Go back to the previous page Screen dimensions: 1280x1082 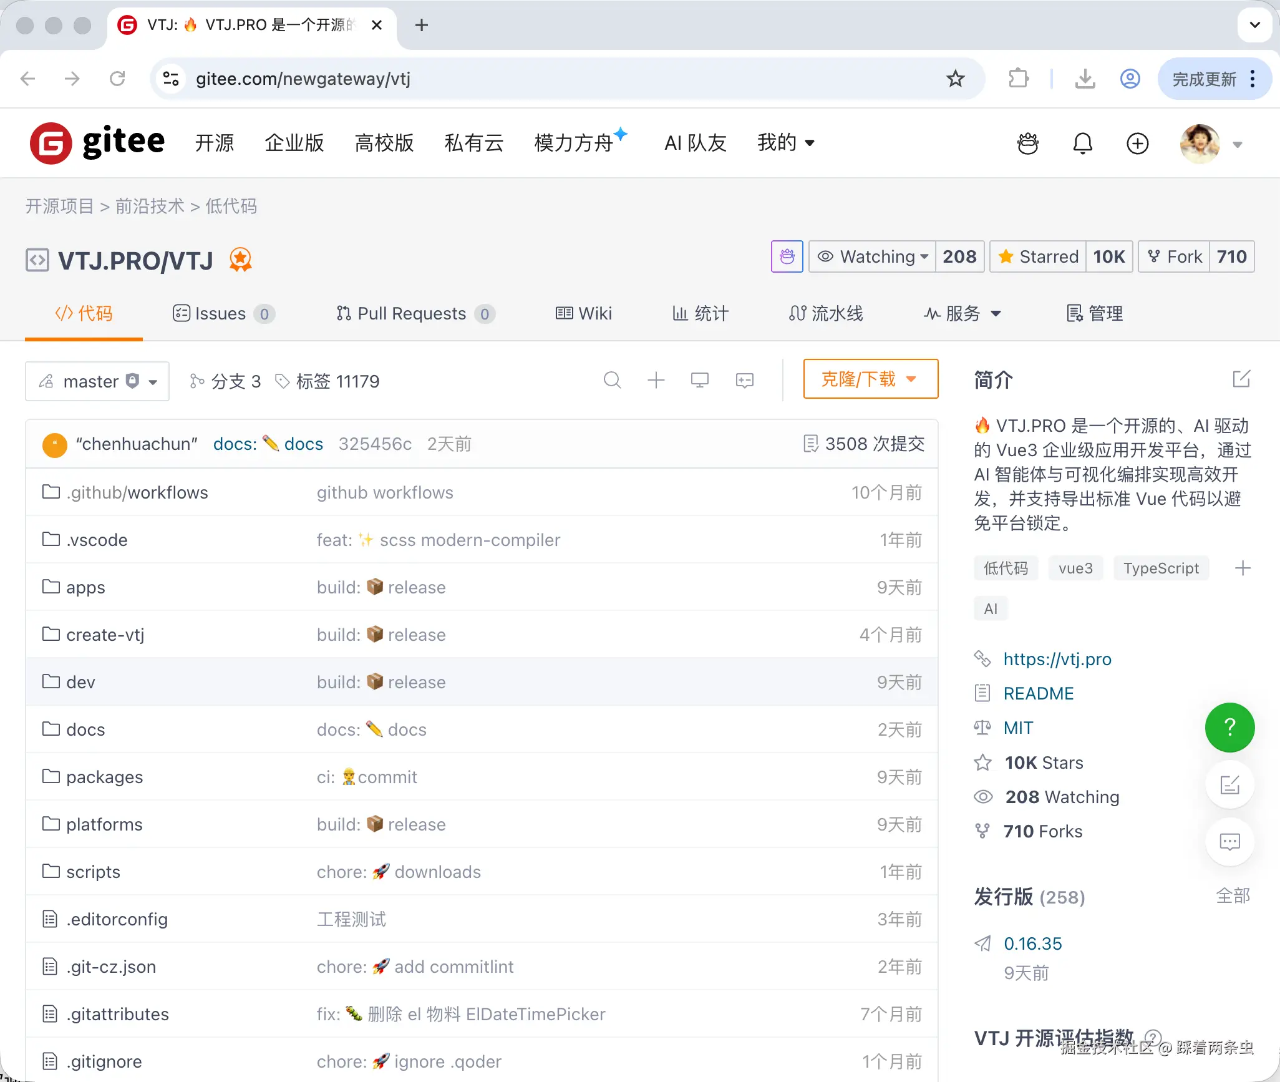coord(27,79)
